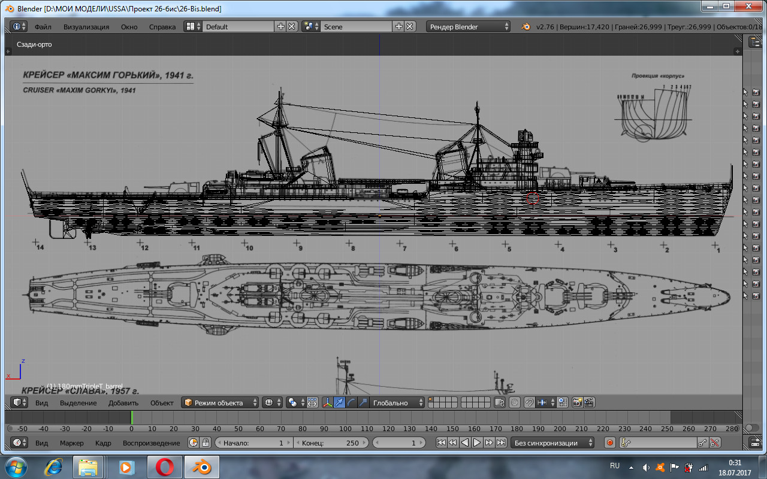
Task: Click frame 100 on the timeline
Action: point(345,429)
